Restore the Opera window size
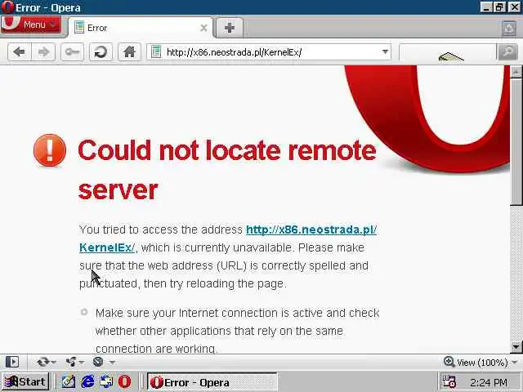This screenshot has height=392, width=523. point(499,7)
